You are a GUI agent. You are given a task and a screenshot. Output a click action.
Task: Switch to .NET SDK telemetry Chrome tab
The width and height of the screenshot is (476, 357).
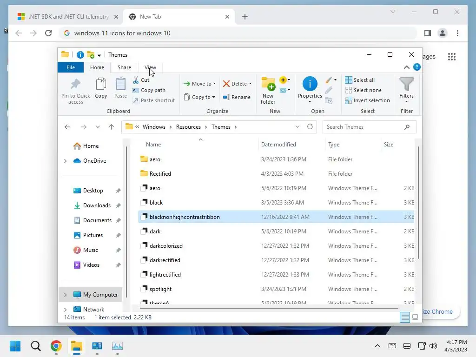tap(68, 17)
